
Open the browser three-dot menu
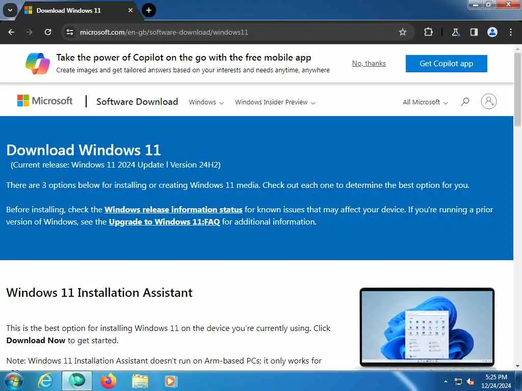[511, 32]
